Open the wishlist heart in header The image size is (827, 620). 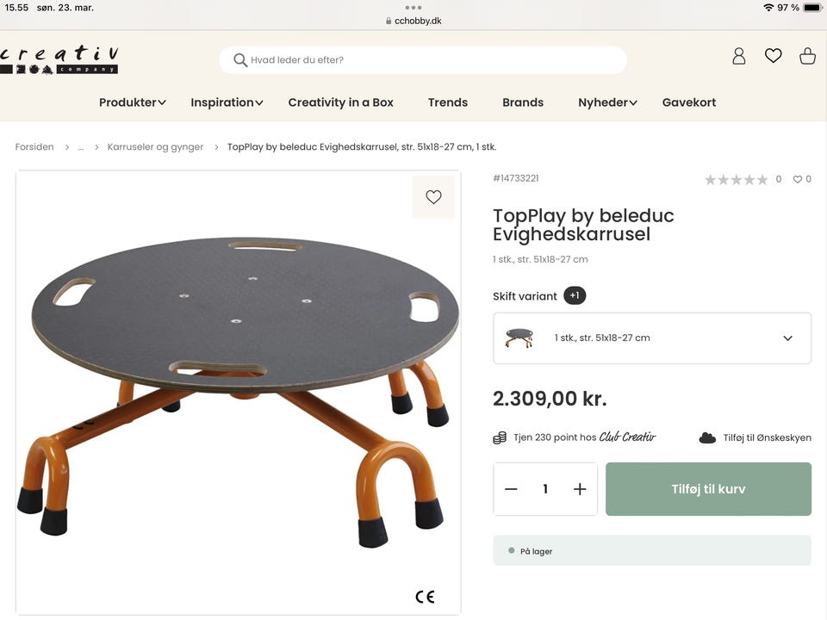(773, 57)
